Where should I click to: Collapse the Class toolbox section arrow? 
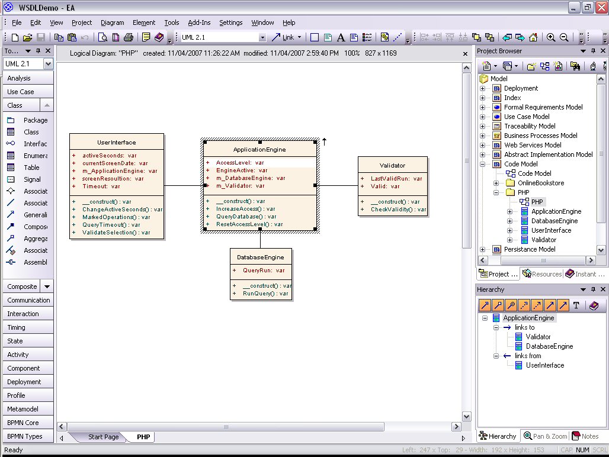pyautogui.click(x=47, y=105)
